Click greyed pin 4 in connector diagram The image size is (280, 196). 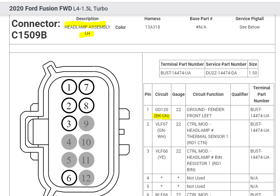coord(69,142)
